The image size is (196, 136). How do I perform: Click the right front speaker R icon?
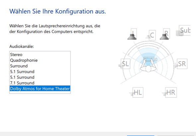[x=165, y=34]
